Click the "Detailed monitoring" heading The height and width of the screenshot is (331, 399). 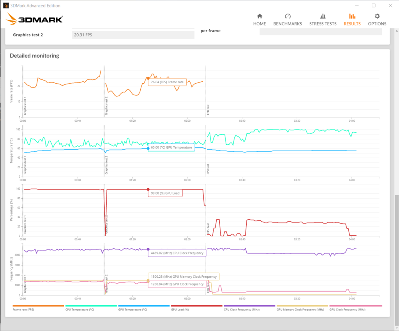[34, 56]
